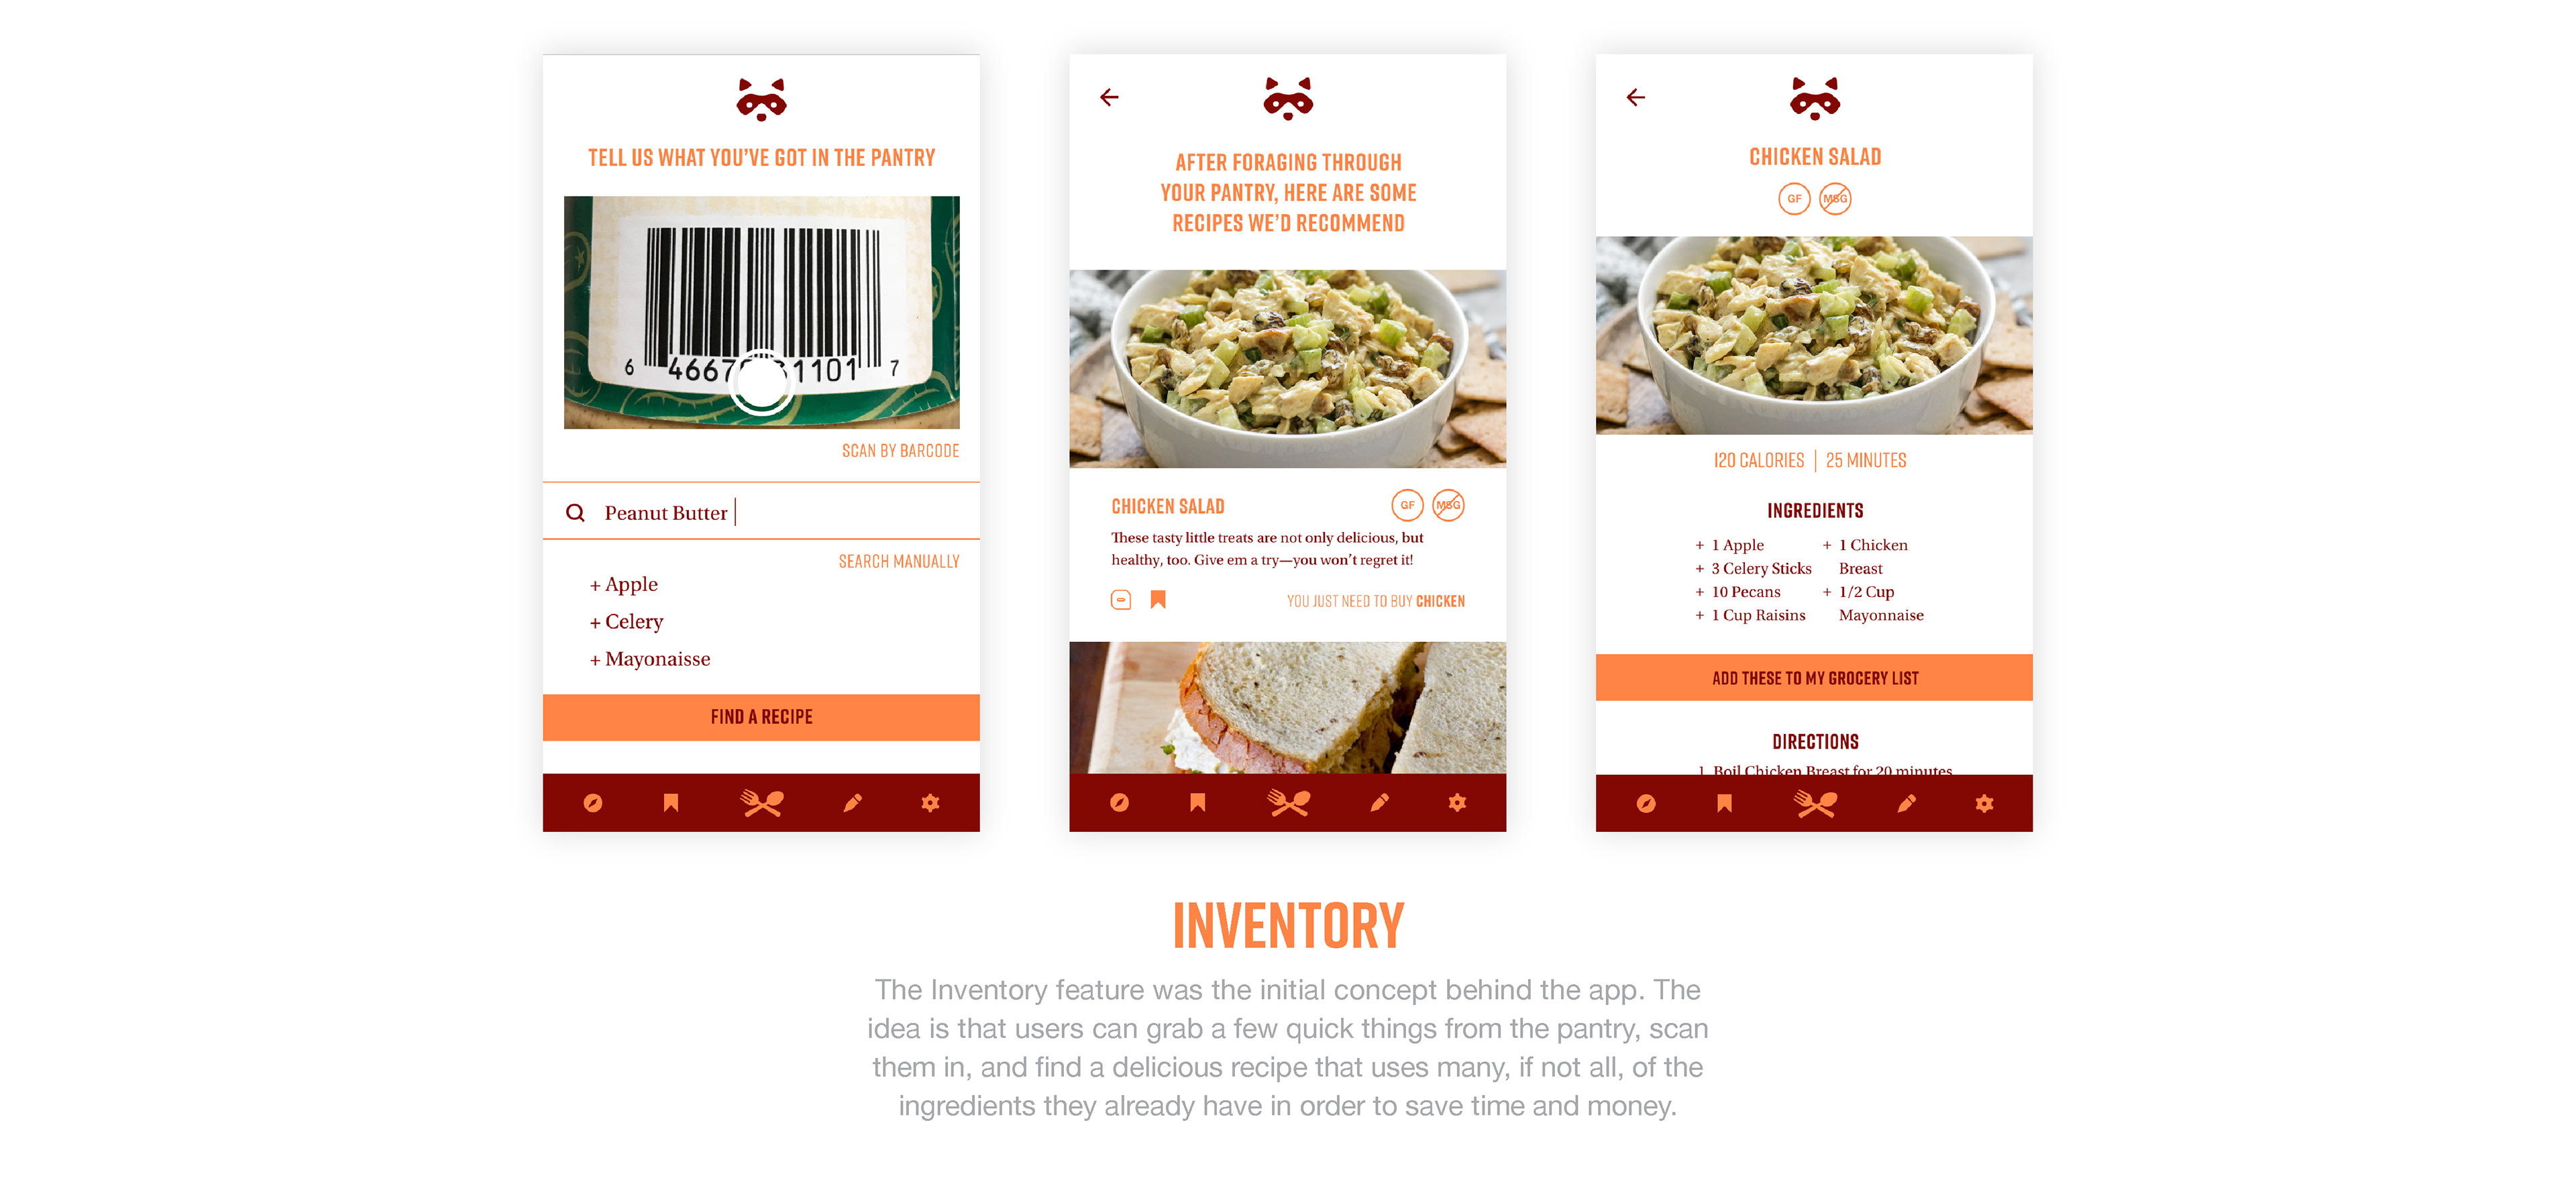
Task: Bookmark the Chicken Salad recipe card
Action: (1158, 600)
